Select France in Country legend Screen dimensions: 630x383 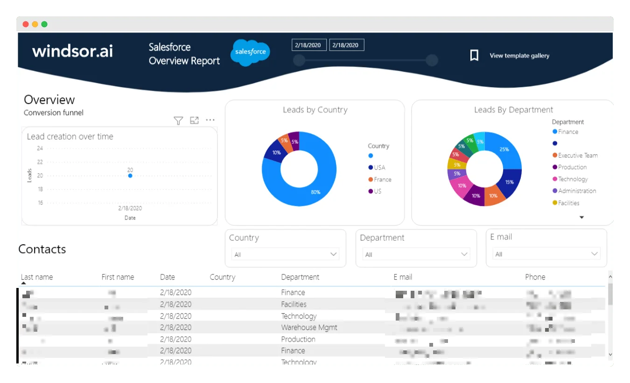coord(379,179)
